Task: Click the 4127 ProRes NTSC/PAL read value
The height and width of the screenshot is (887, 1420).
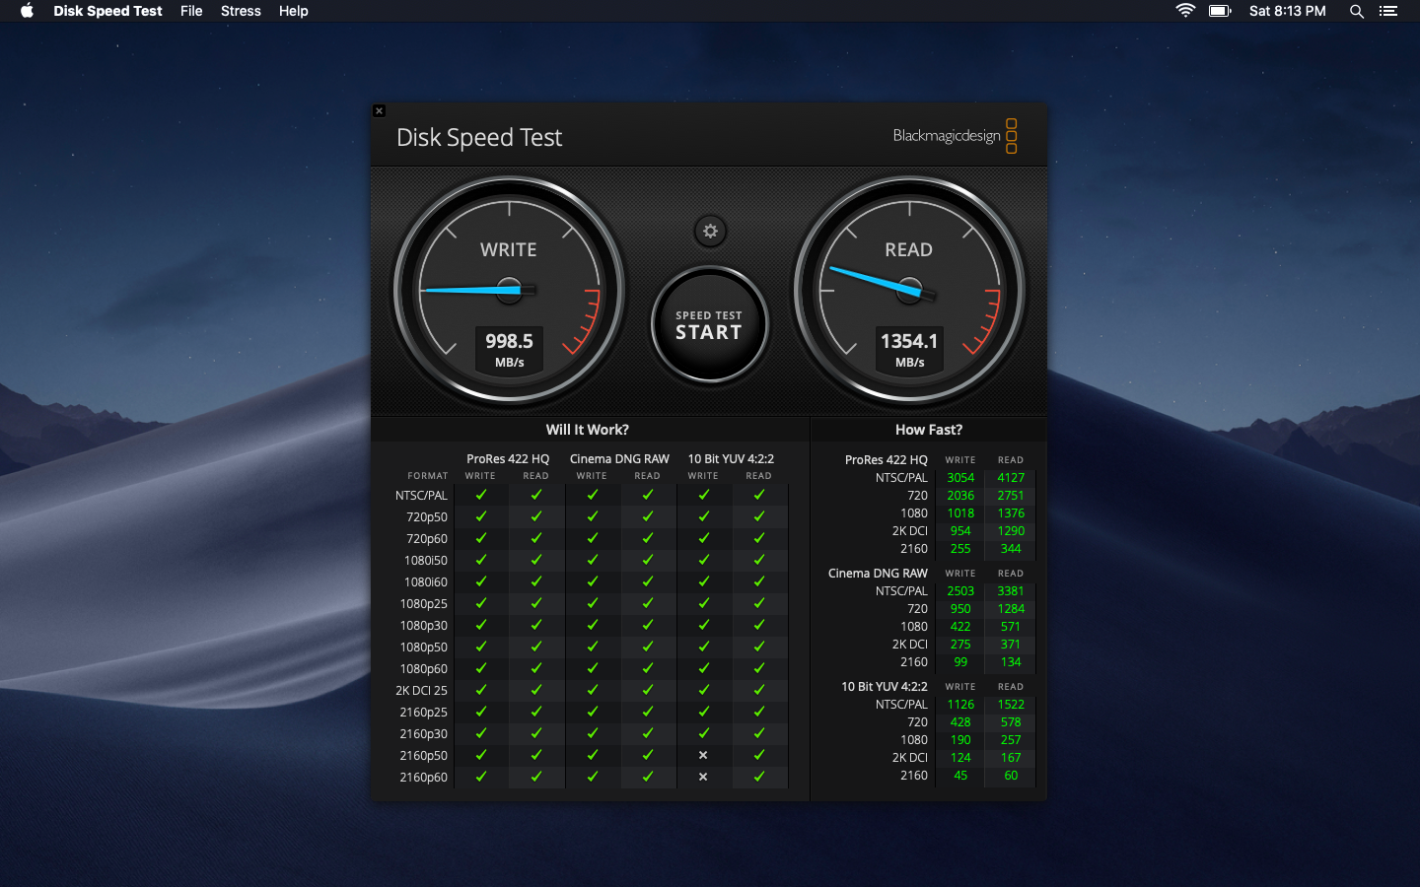Action: tap(1011, 478)
